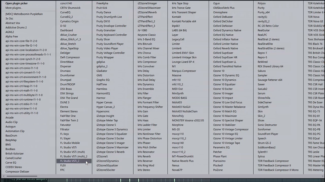Pick FL Slayer instrument
Image resolution: width=325 pixels, height=182 pixels.
[x=65, y=139]
